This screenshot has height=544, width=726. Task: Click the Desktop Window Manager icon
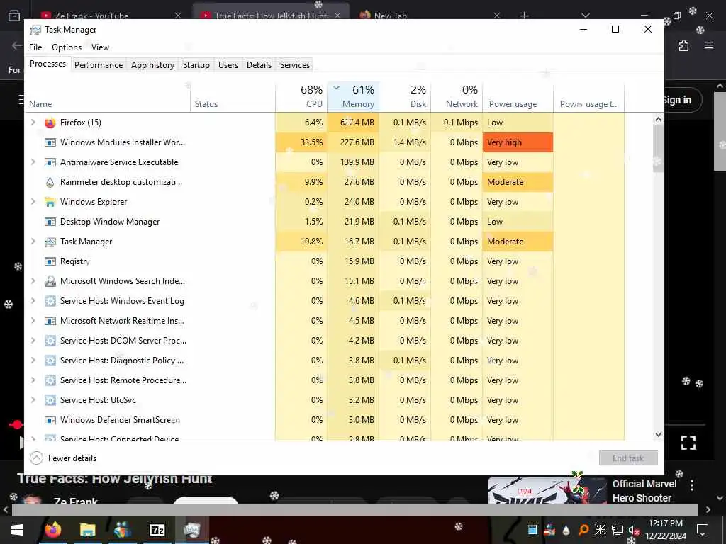[50, 222]
